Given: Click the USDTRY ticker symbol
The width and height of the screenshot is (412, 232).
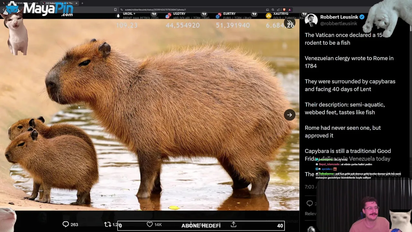Looking at the screenshot, I should (x=179, y=14).
